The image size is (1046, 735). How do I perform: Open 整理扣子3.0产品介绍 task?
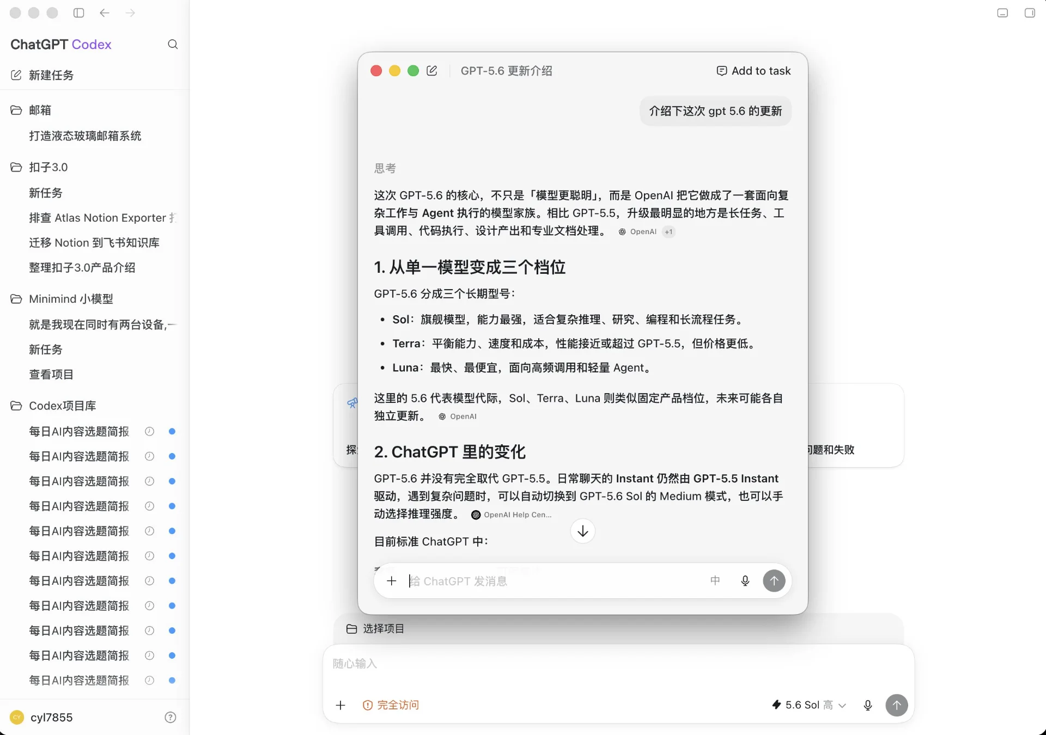coord(82,268)
